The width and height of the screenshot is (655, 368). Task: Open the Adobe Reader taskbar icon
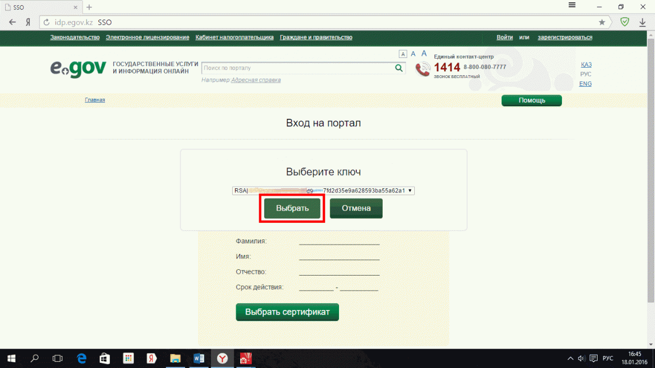[x=245, y=358]
